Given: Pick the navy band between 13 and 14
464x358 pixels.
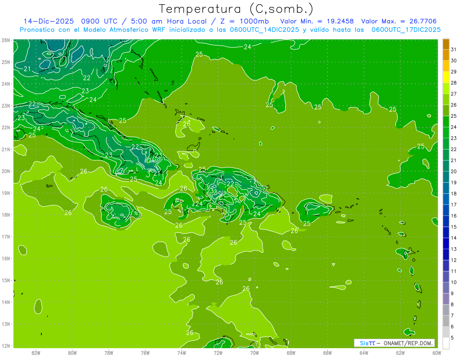Looking at the screenshot, I should pyautogui.click(x=446, y=243).
